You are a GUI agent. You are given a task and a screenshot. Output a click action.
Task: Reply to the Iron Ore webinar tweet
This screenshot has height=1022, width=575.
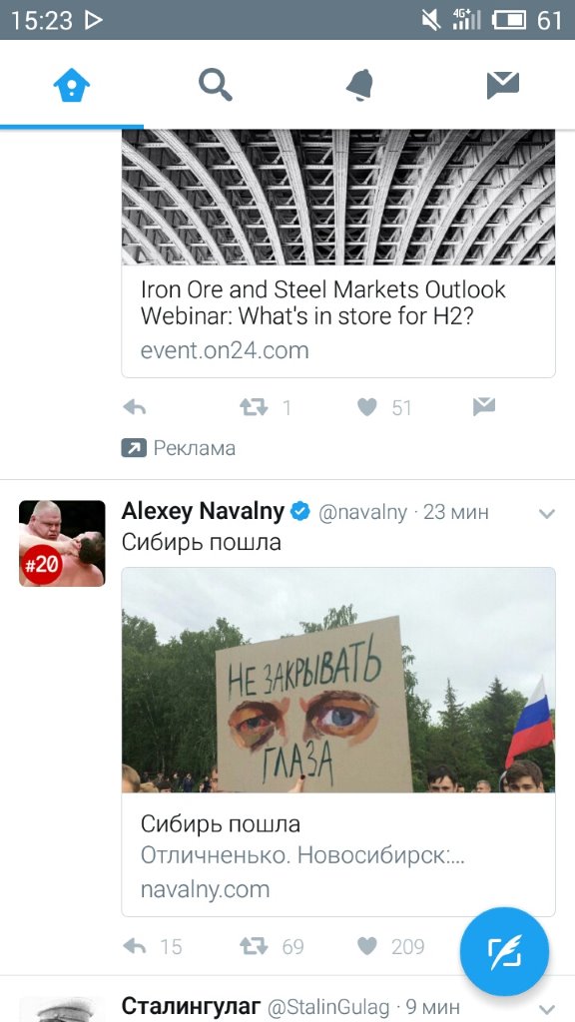coord(135,407)
